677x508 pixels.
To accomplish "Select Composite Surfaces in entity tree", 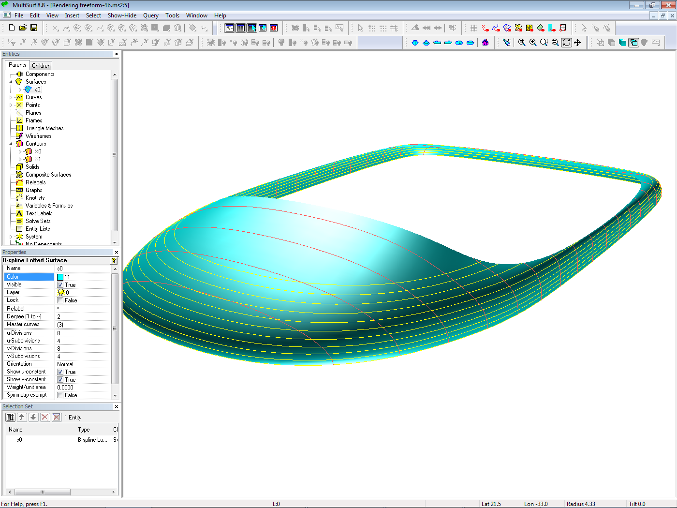I will click(48, 175).
